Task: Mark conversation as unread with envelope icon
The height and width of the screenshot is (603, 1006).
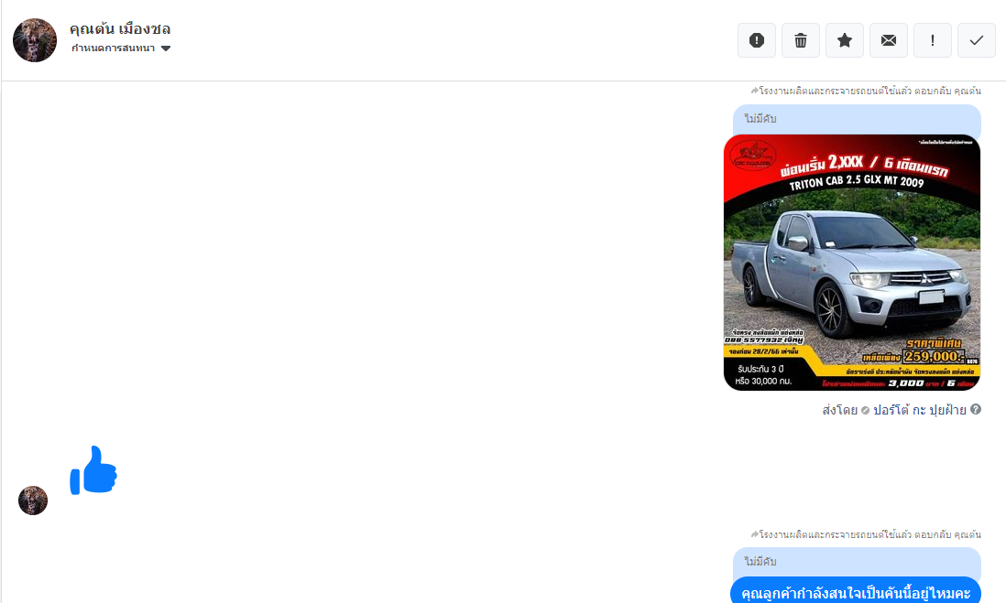Action: [889, 40]
